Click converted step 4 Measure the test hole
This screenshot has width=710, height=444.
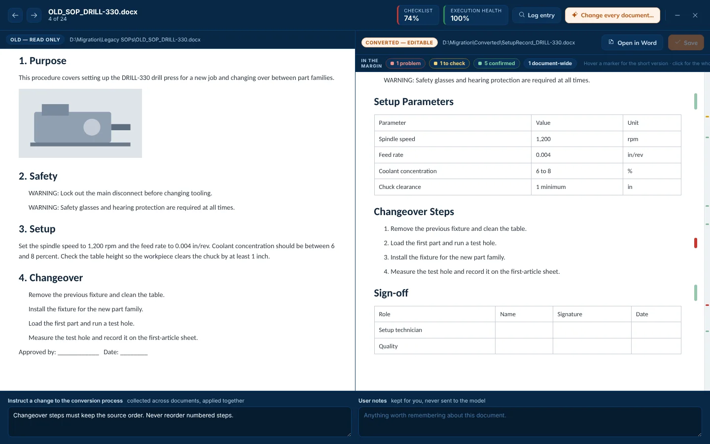click(472, 272)
